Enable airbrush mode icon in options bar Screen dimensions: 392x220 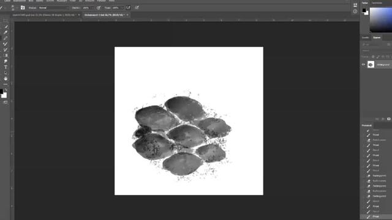tap(128, 8)
